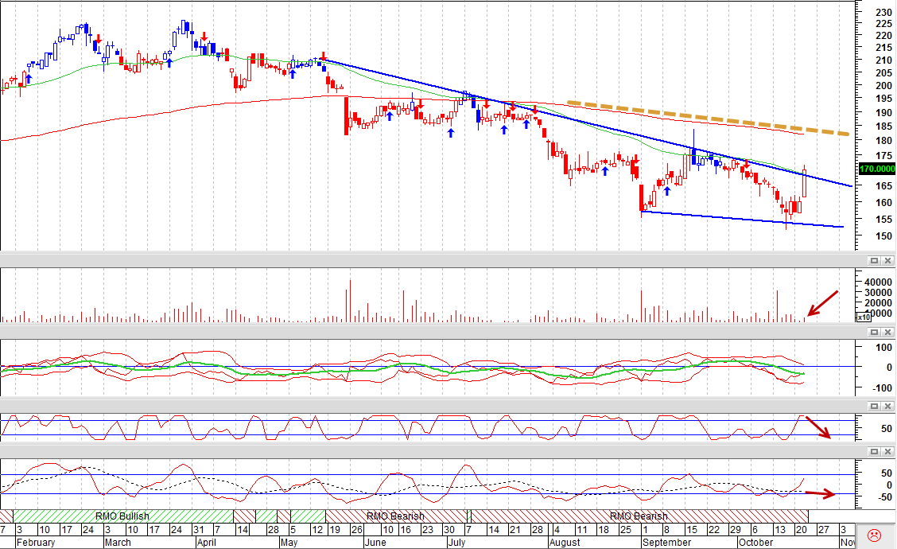Click the 150 value on price axis
The height and width of the screenshot is (549, 897).
coord(883,236)
